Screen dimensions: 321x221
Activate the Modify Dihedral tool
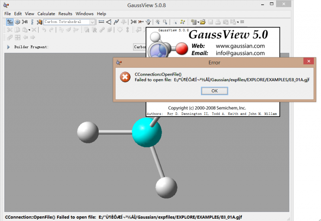click(116, 22)
